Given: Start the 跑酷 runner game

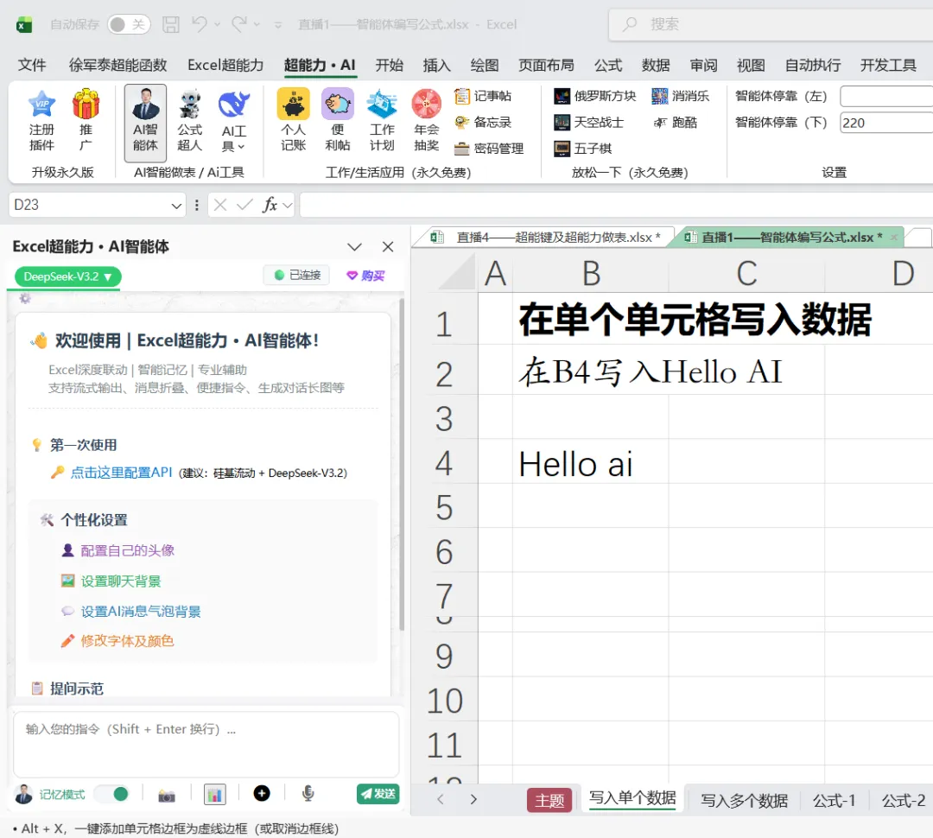Looking at the screenshot, I should 675,122.
